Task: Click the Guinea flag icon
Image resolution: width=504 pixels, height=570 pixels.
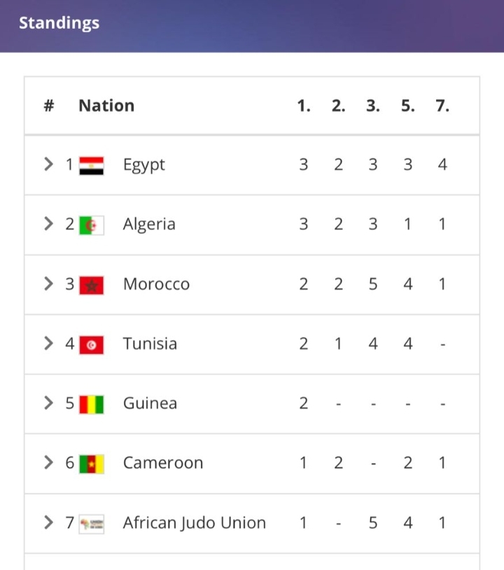Action: click(x=91, y=404)
